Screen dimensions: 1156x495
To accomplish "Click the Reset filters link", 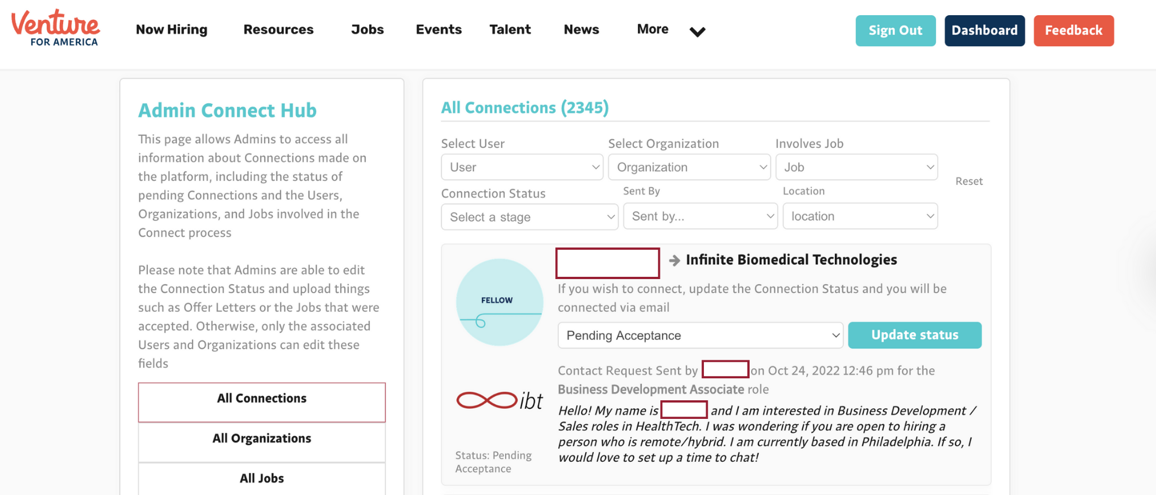I will (969, 181).
